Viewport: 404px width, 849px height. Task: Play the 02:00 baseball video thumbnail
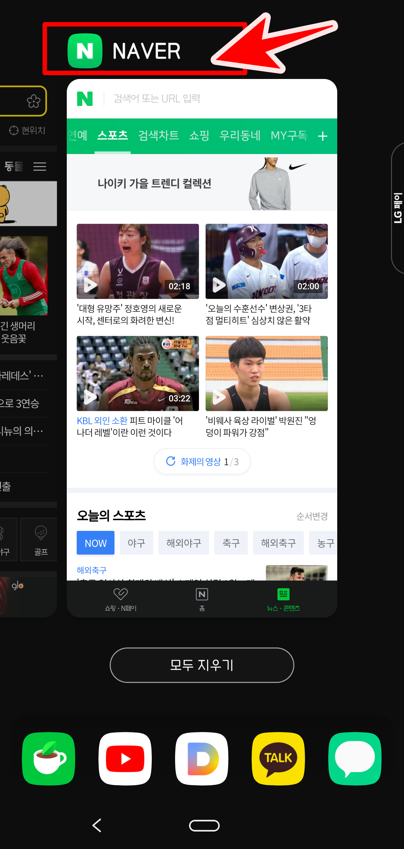[x=267, y=261]
